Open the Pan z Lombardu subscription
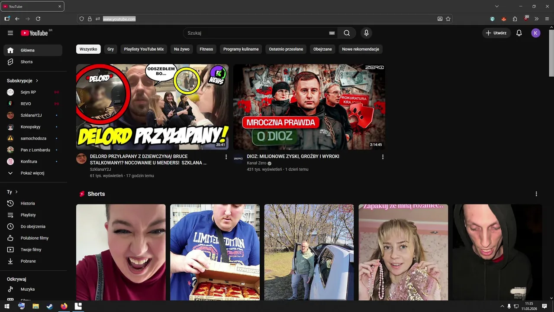The height and width of the screenshot is (312, 554). (x=33, y=150)
